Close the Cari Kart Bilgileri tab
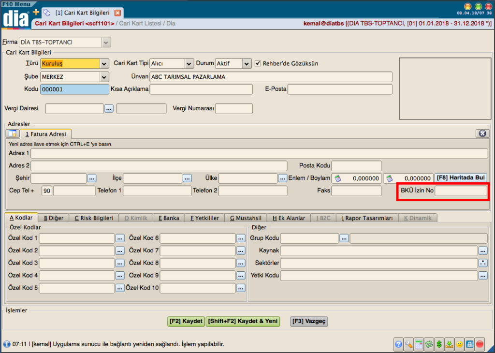This screenshot has width=495, height=353. point(117,13)
